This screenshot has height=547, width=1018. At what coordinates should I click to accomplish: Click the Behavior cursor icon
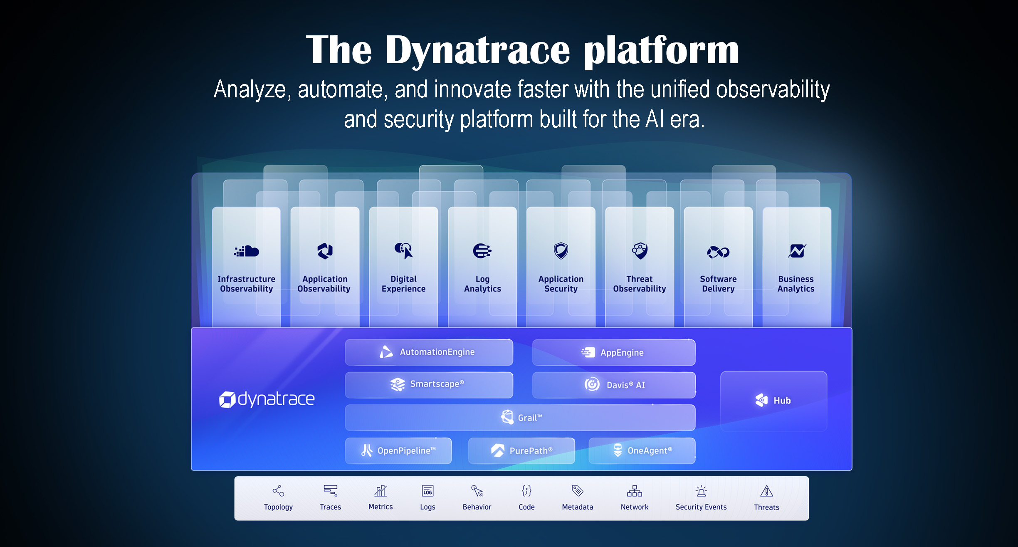click(x=477, y=491)
